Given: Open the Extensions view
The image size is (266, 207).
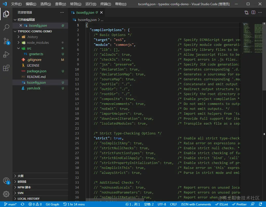Looking at the screenshot, I should (6, 68).
